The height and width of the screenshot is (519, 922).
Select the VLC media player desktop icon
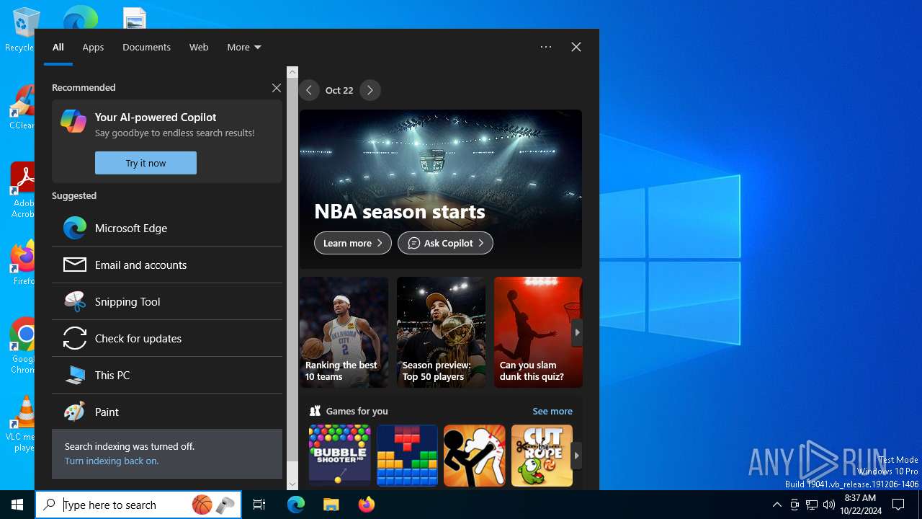(x=22, y=423)
